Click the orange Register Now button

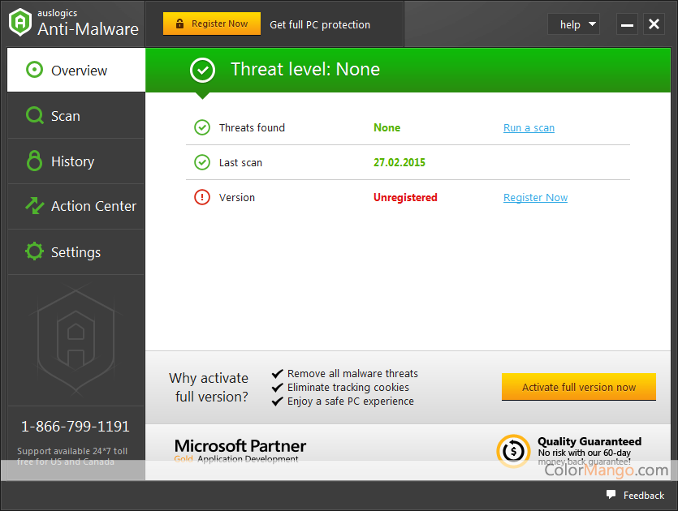[x=212, y=24]
